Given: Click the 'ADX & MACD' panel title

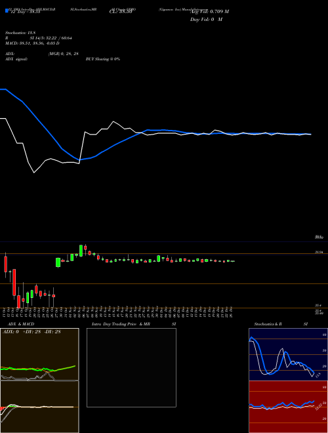Looking at the screenshot, I should tap(21, 324).
